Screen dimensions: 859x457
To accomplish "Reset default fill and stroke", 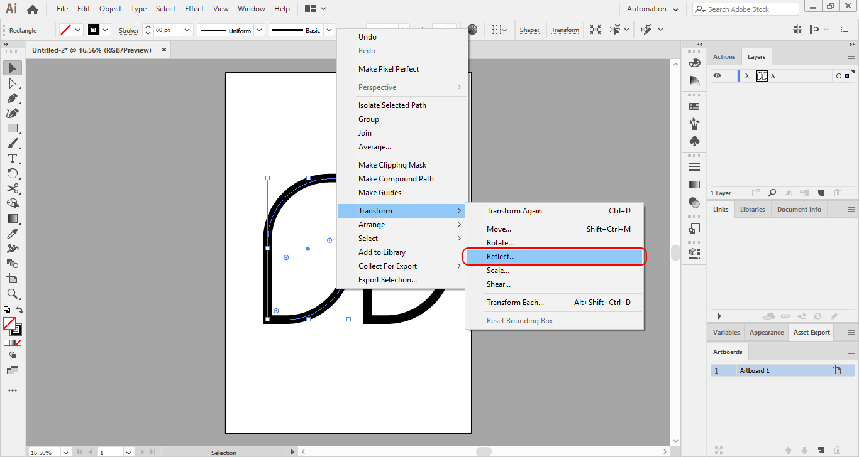I will (6, 309).
